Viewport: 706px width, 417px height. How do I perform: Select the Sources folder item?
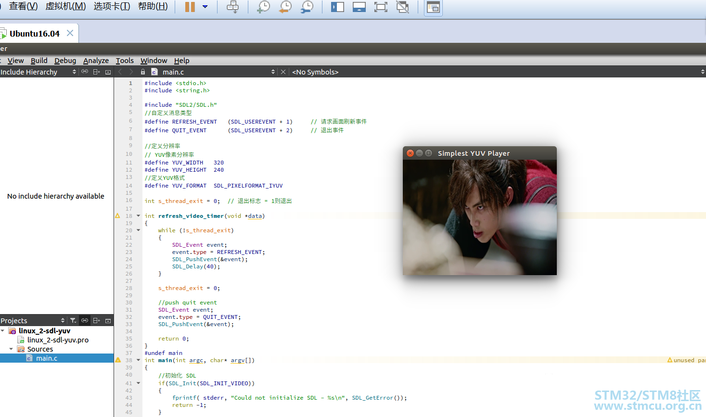(x=40, y=349)
